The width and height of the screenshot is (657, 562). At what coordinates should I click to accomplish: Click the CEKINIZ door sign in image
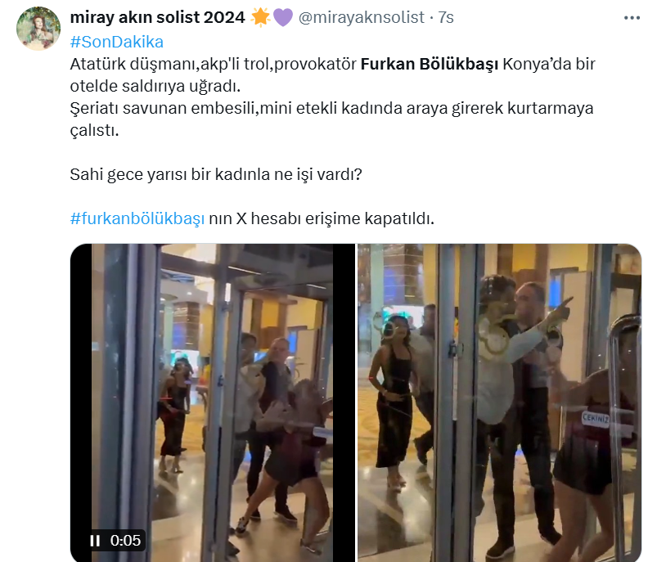[x=596, y=418]
